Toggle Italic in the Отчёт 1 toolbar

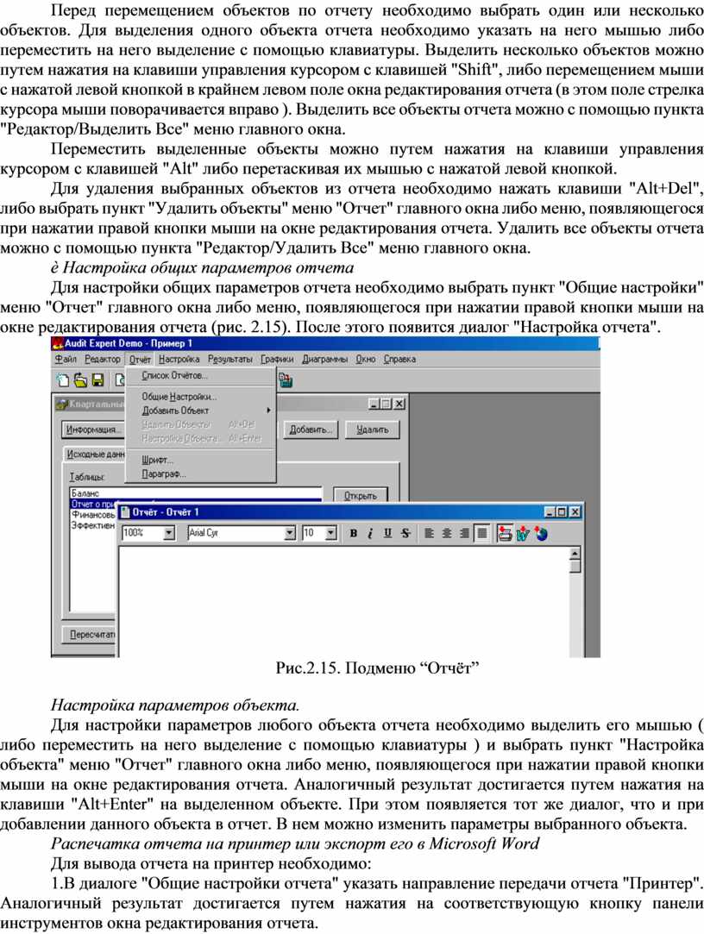[370, 533]
